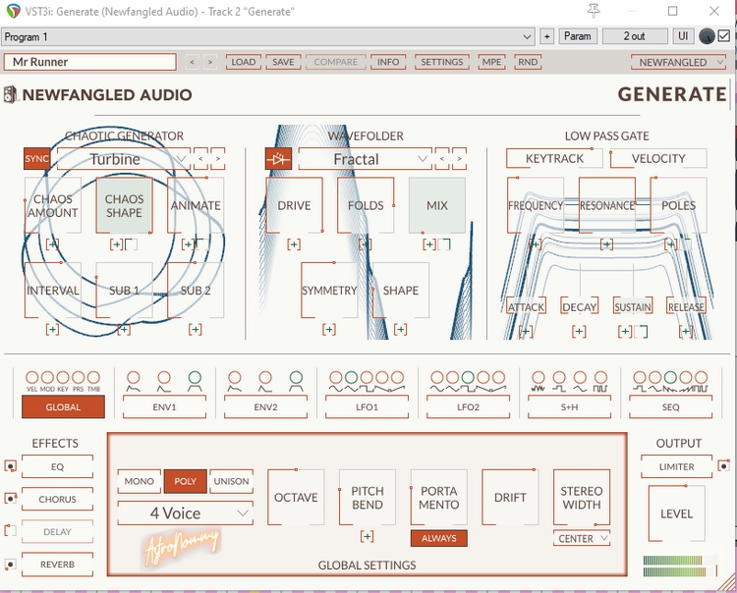The width and height of the screenshot is (737, 593).
Task: Open the Turbine generator type dropdown
Action: (x=123, y=159)
